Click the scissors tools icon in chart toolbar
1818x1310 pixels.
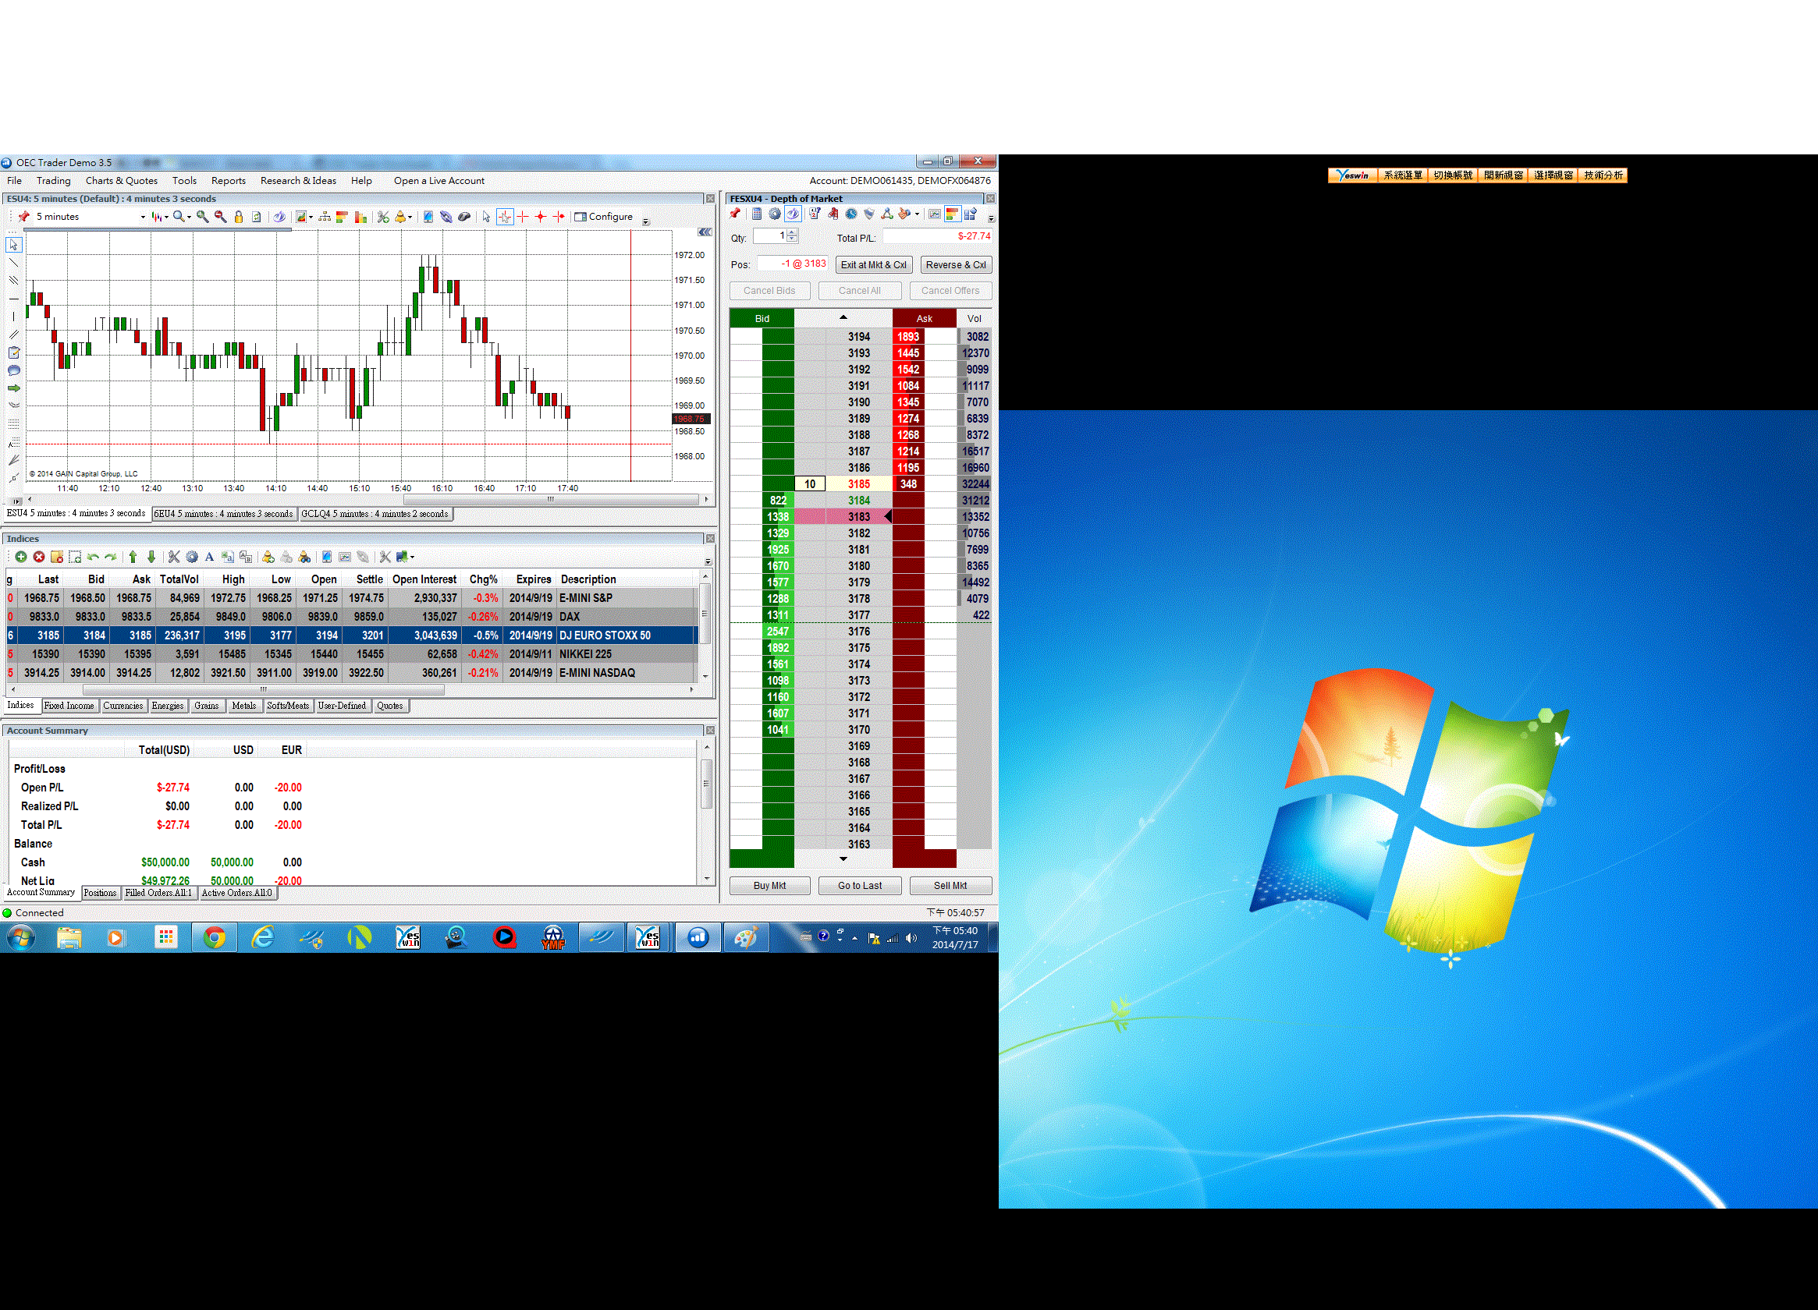pyautogui.click(x=383, y=216)
